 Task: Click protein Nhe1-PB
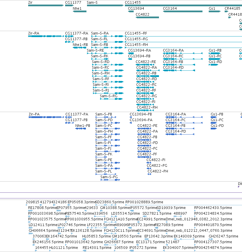tap(80, 129)
